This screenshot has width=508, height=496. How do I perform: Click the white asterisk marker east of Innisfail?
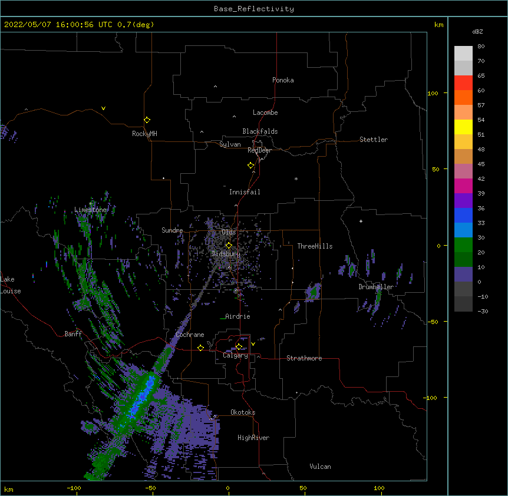coord(296,178)
